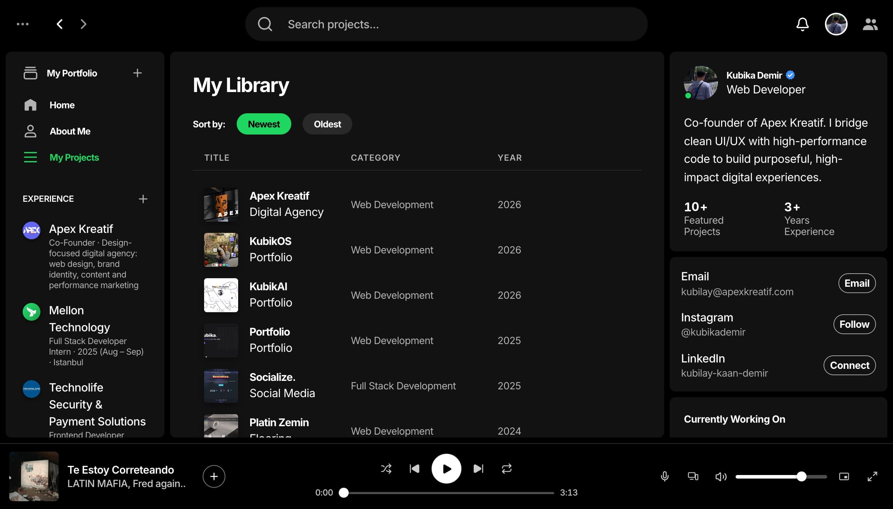The width and height of the screenshot is (893, 509).
Task: Open connect to device icon
Action: click(693, 476)
